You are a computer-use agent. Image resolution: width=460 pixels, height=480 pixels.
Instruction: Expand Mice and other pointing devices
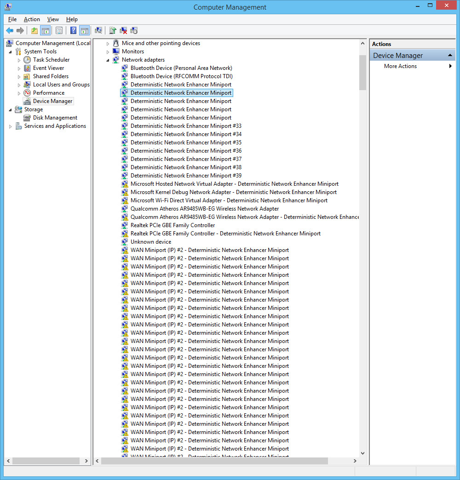coord(108,44)
